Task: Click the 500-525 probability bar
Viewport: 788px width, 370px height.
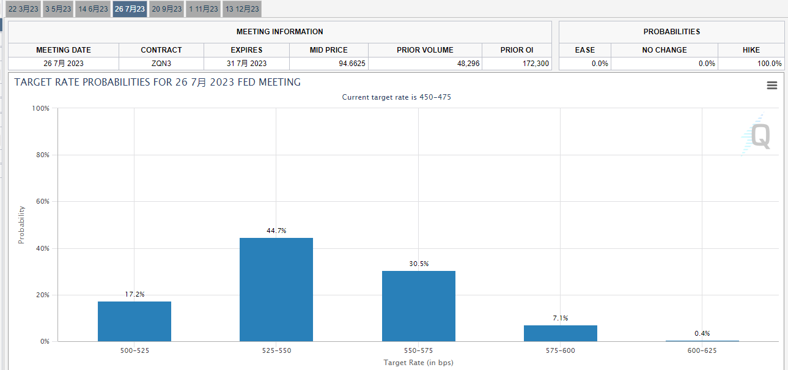Action: 134,321
